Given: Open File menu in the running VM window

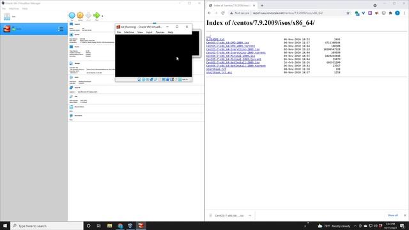Looking at the screenshot, I should [119, 33].
